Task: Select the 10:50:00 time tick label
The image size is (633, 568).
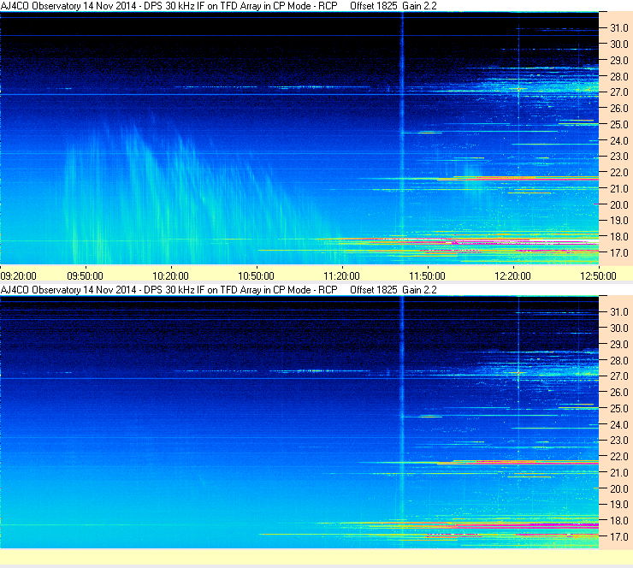Action: 256,276
